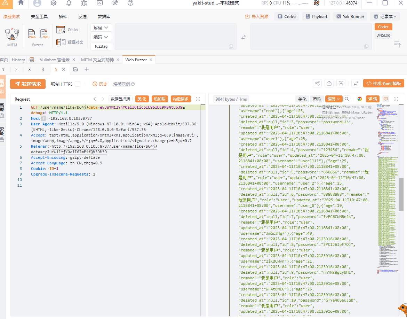
Task: Open the 安全工具 menu
Action: click(39, 16)
